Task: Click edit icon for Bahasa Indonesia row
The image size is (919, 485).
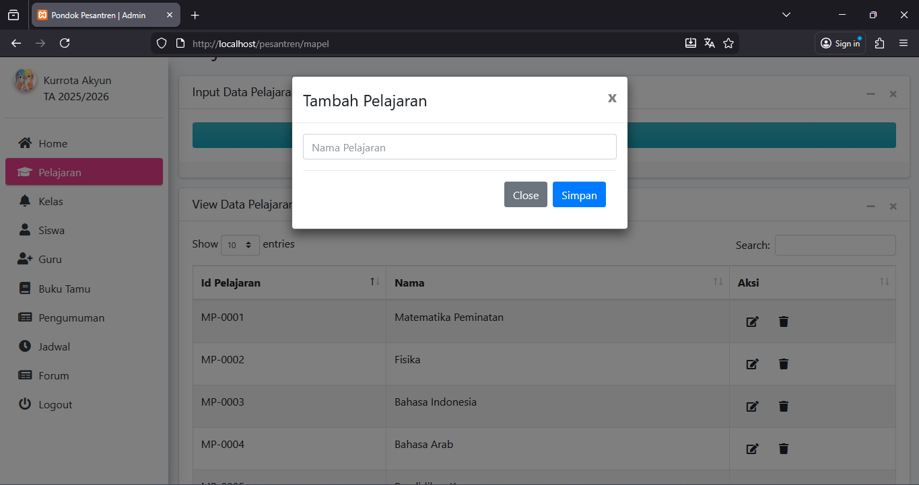Action: tap(752, 406)
